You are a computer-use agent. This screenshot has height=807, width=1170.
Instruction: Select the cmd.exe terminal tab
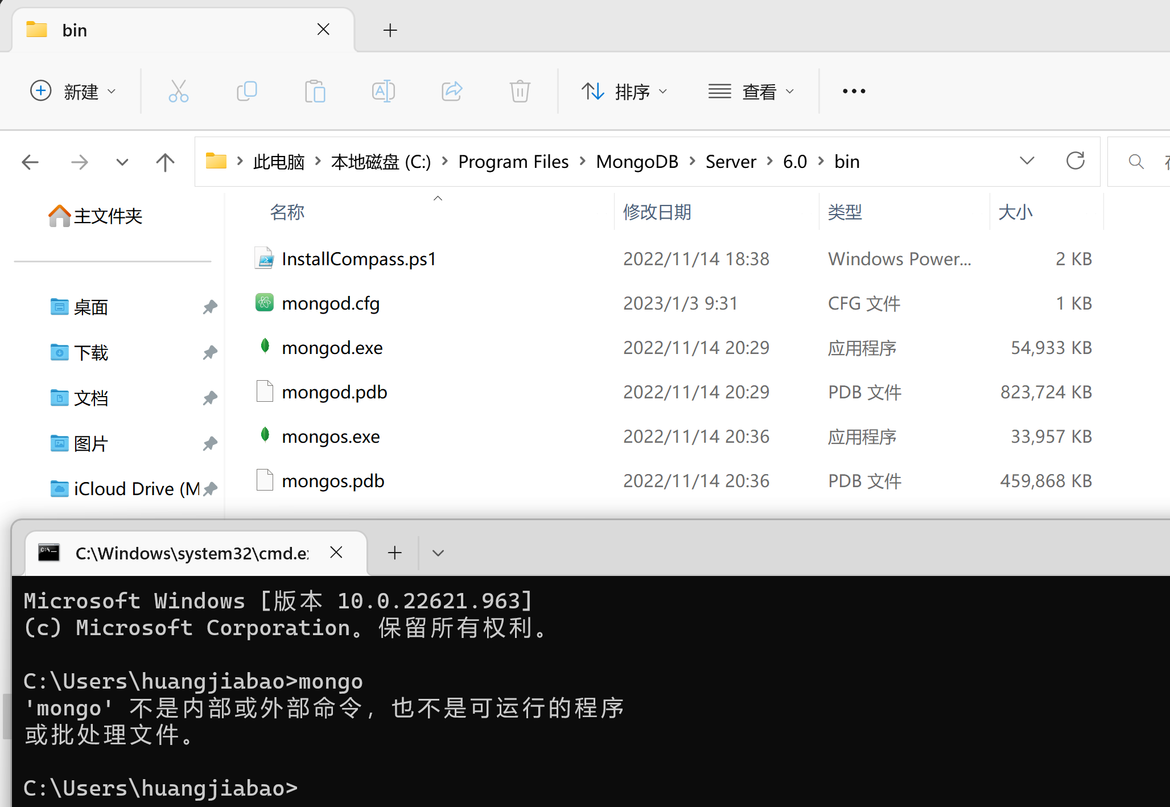pos(196,553)
